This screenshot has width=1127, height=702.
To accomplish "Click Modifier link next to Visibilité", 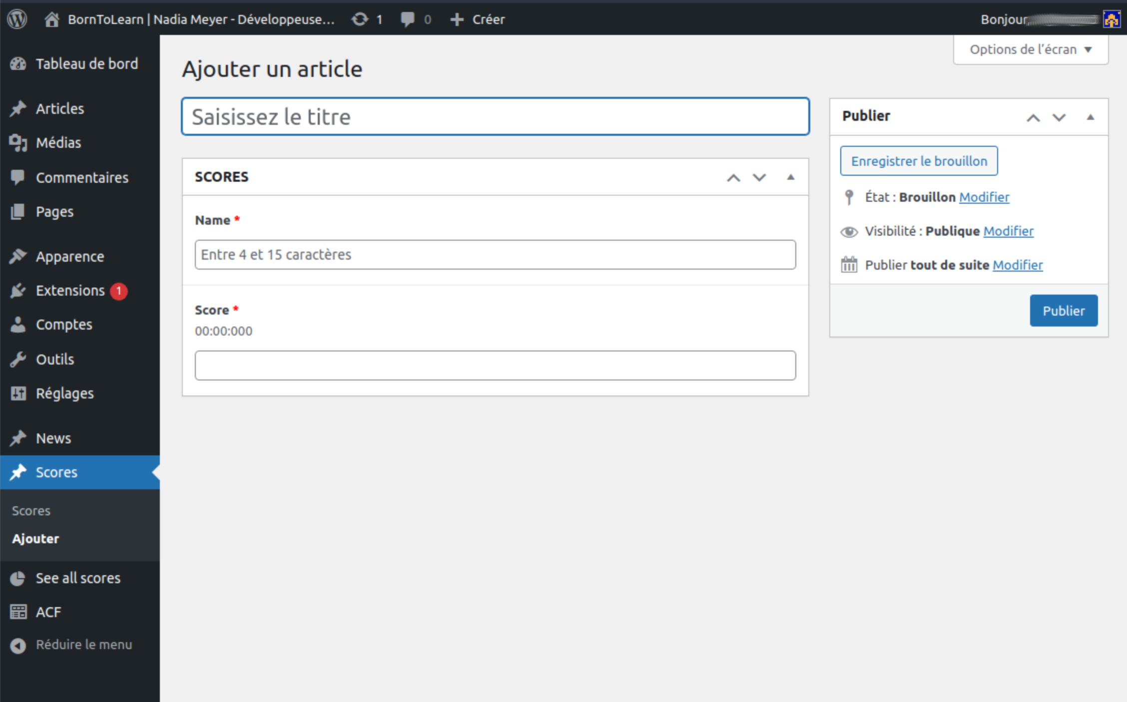I will pos(1008,231).
